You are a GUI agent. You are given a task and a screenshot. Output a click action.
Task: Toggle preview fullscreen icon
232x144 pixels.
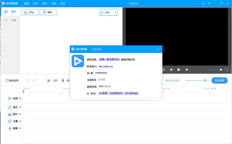227,70
